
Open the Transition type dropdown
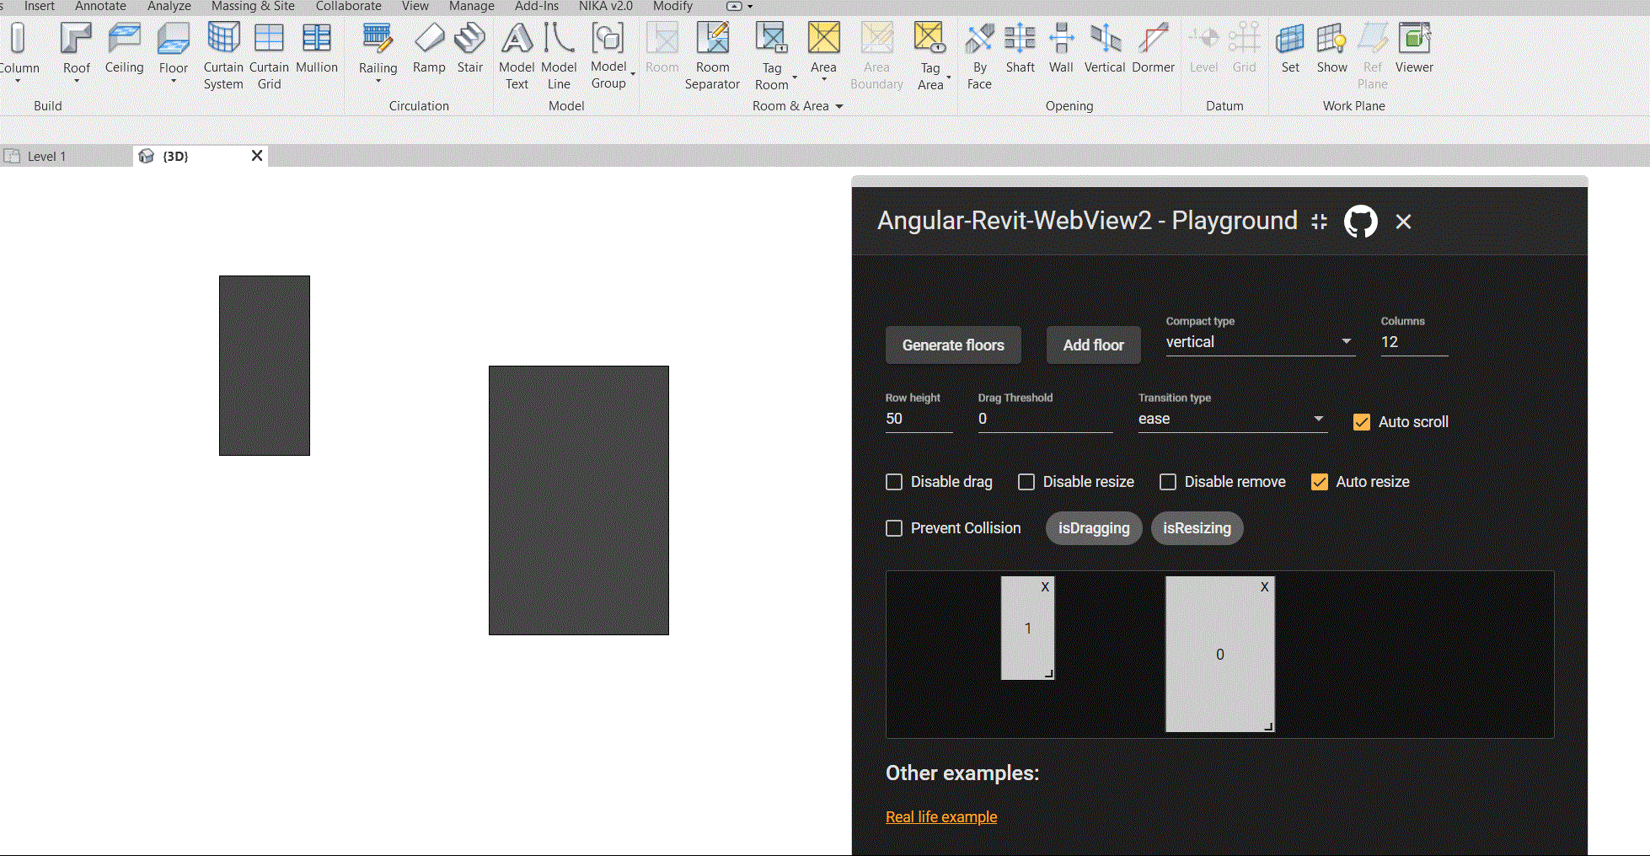[1316, 419]
